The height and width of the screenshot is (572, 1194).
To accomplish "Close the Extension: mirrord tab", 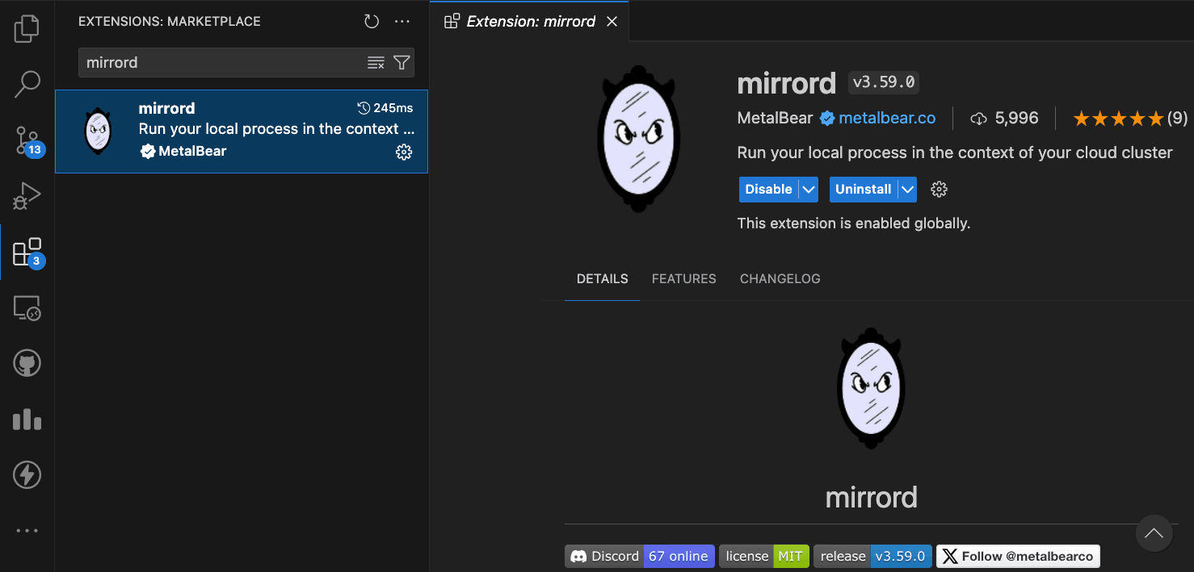I will click(612, 22).
